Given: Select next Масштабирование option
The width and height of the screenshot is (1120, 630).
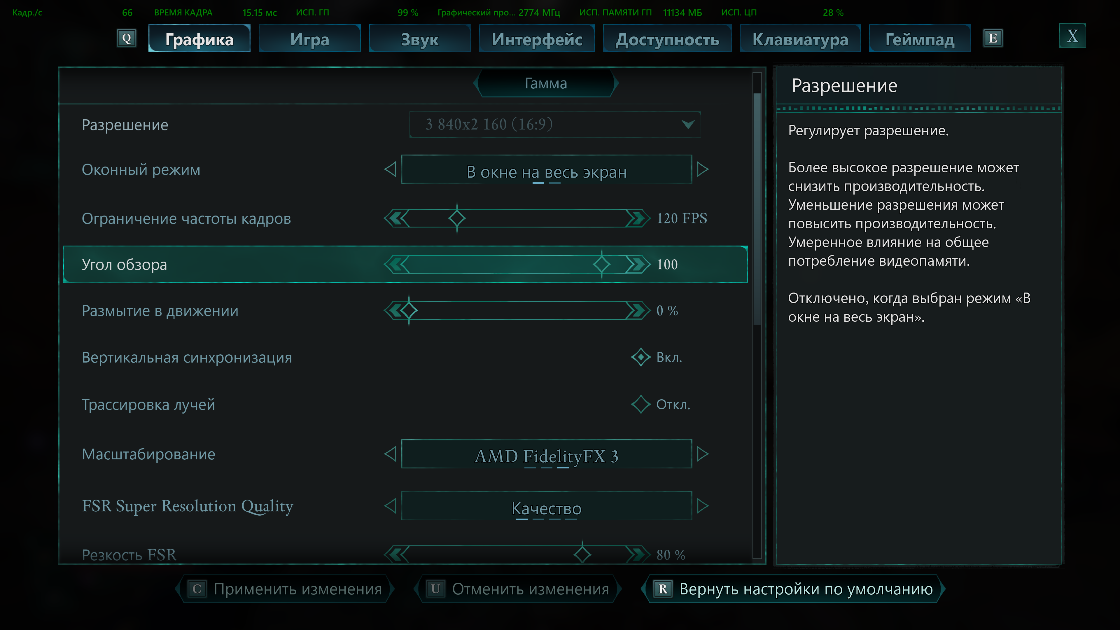Looking at the screenshot, I should (703, 454).
